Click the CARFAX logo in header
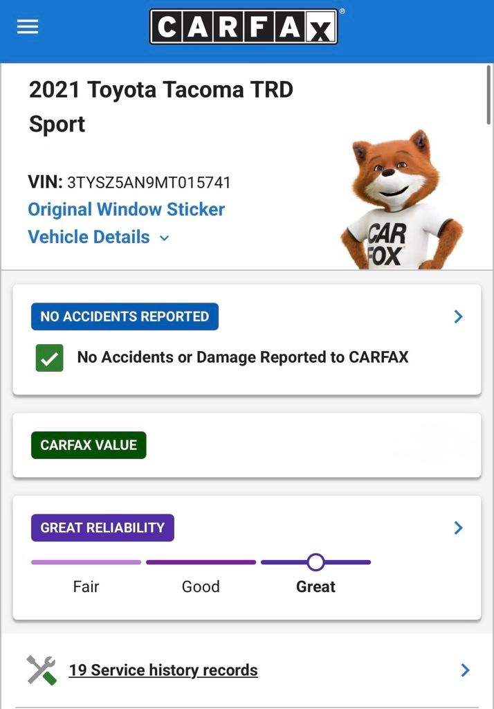Image resolution: width=494 pixels, height=709 pixels. coord(244,27)
